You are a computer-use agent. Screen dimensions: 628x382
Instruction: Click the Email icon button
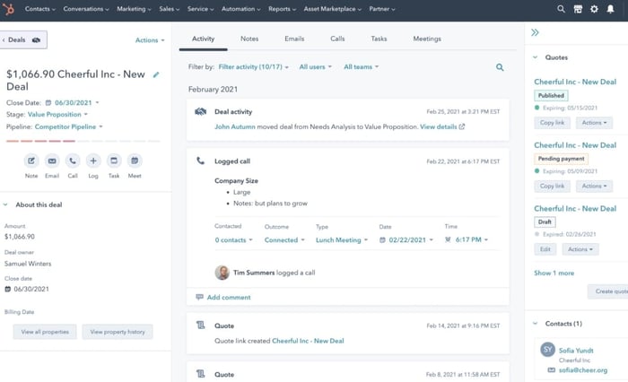pyautogui.click(x=52, y=161)
